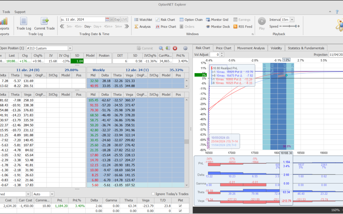Toggle the LIVE mode button

[124, 19]
